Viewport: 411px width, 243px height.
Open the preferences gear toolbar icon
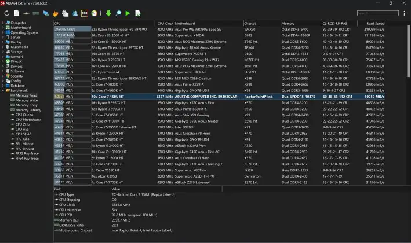(65, 13)
